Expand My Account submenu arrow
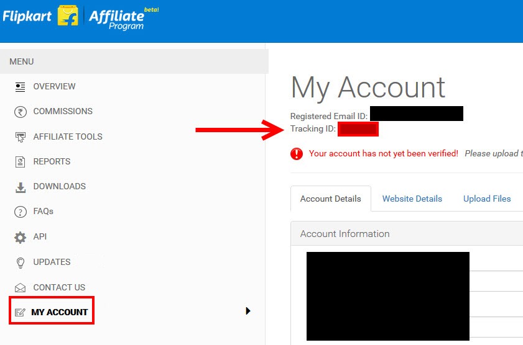Viewport: 523px width, 345px height. pos(248,311)
